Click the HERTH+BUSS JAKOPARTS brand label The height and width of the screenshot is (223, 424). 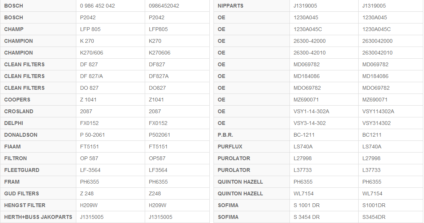[38, 217]
